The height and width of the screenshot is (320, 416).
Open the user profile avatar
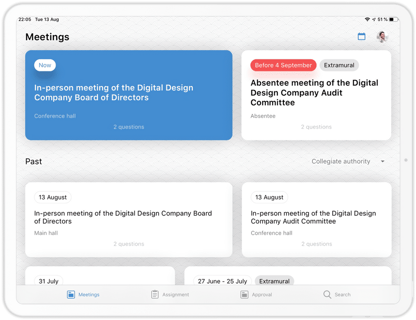point(382,36)
